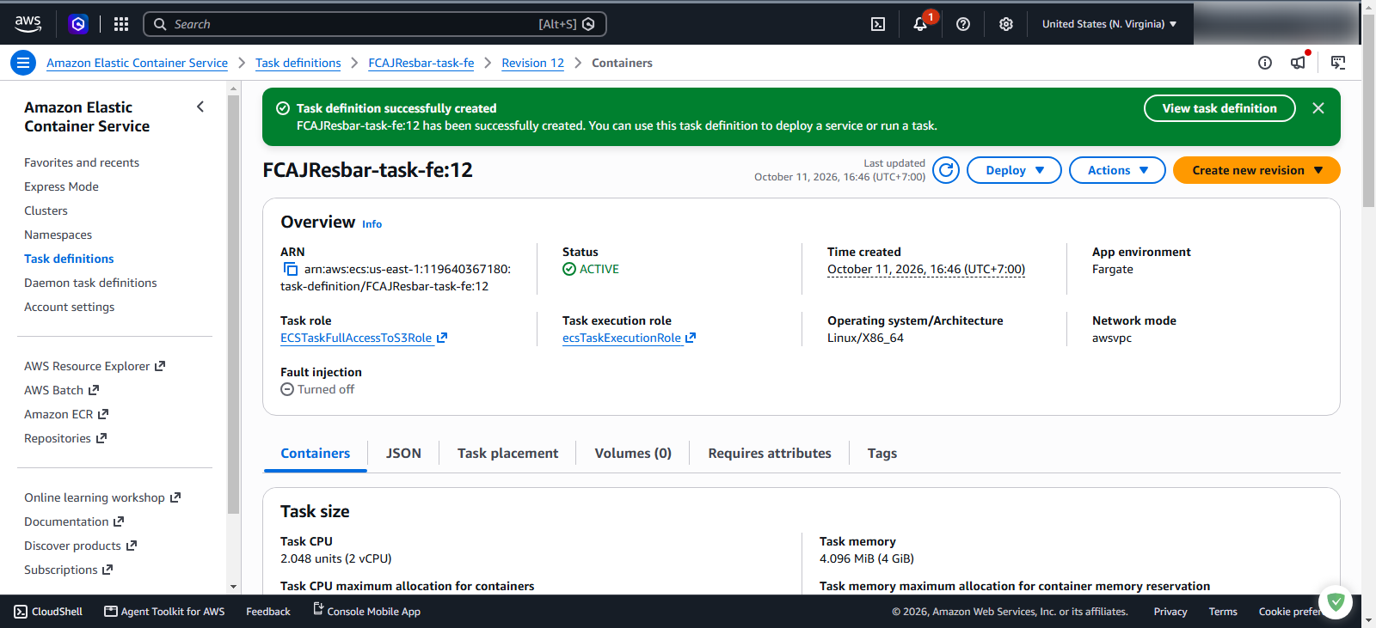The image size is (1376, 628).
Task: Open the Requires attributes tab
Action: coord(770,454)
